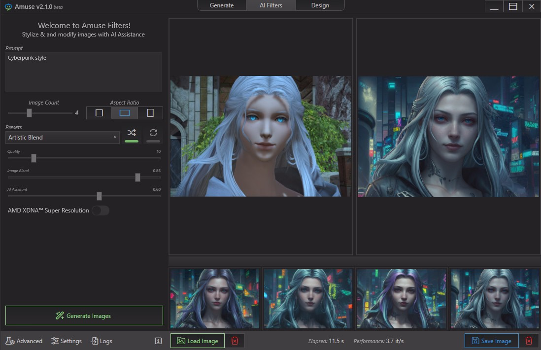The image size is (541, 350).
Task: Enable AMD XDNA Super Resolution toggle
Action: 101,210
